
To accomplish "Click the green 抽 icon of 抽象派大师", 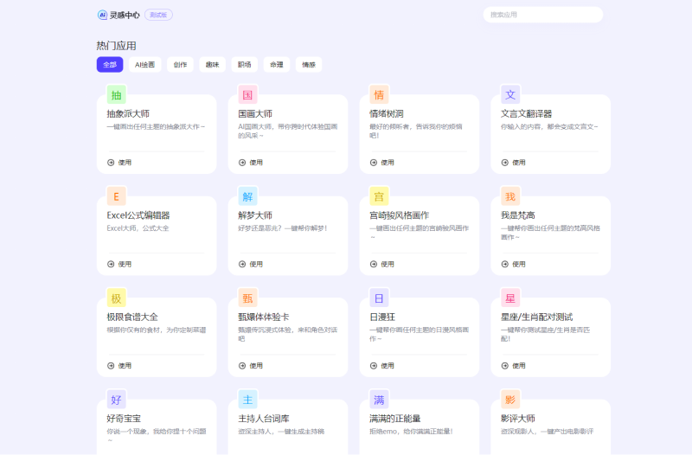I will pyautogui.click(x=117, y=95).
